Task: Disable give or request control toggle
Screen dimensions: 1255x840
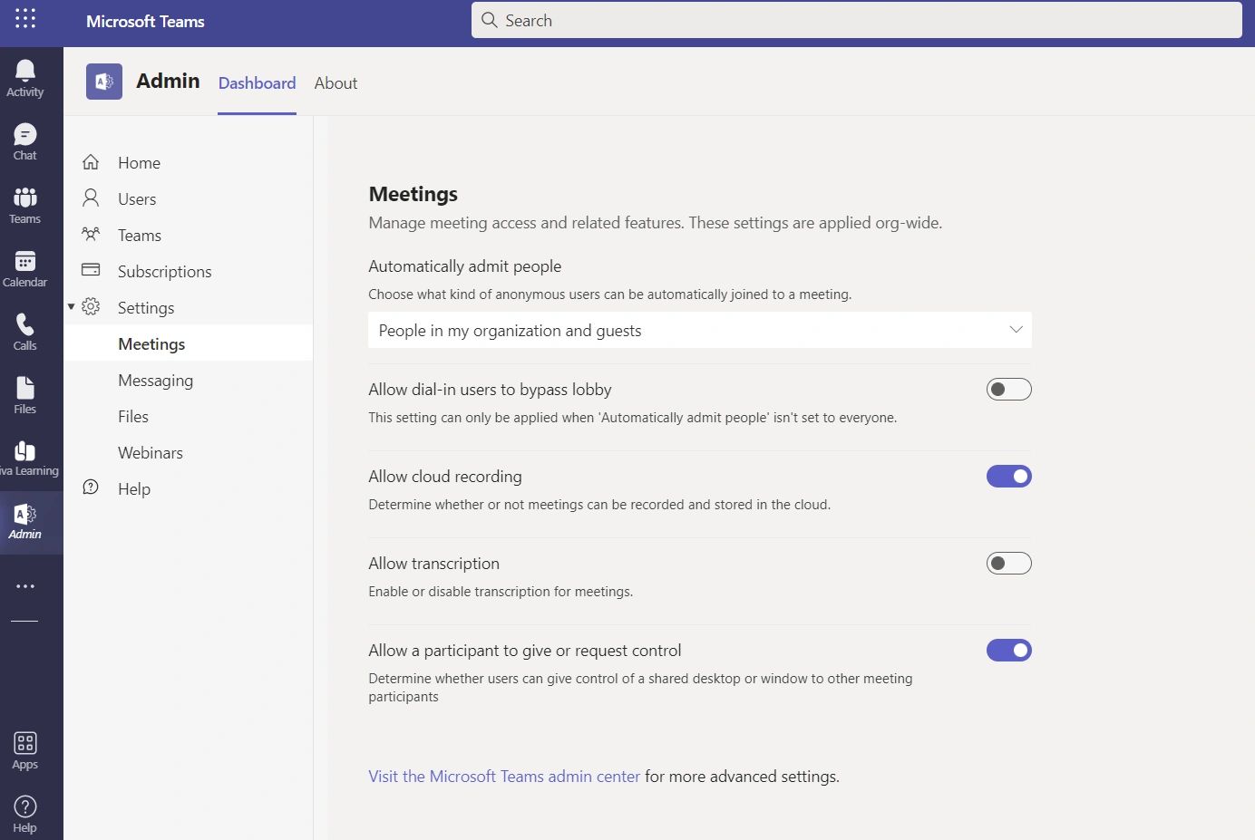Action: (1008, 651)
